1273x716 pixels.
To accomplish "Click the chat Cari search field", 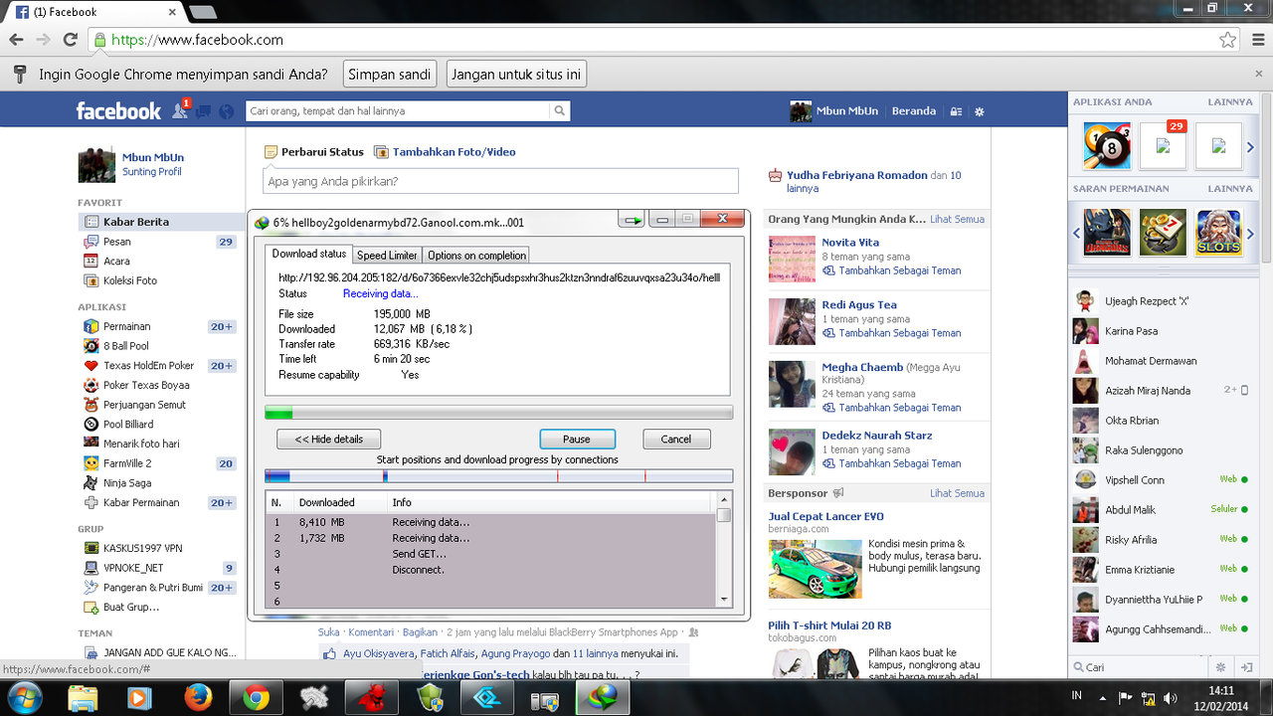I will tap(1142, 667).
